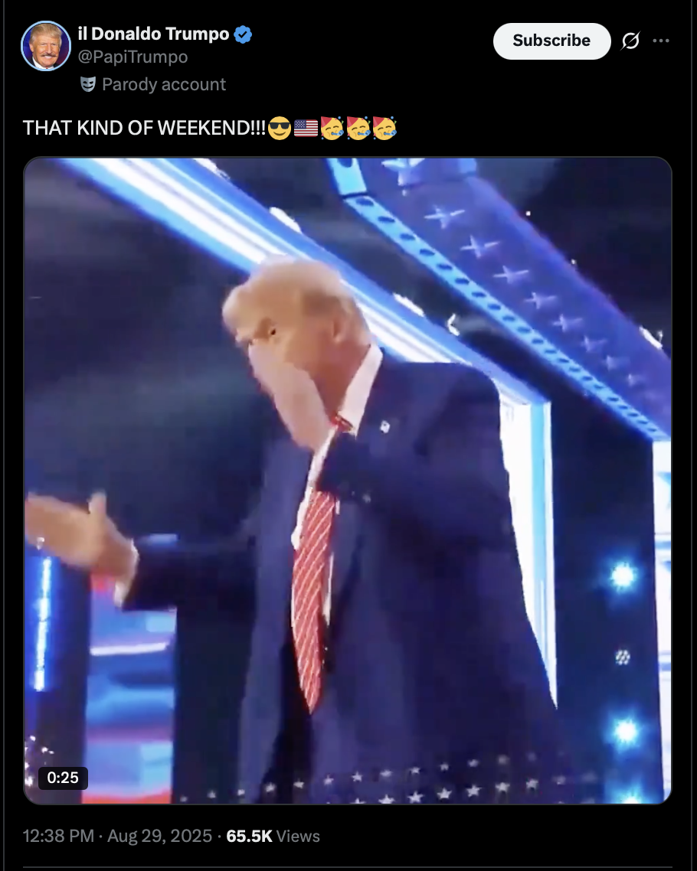
Task: Click the American flag emoji
Action: (306, 129)
